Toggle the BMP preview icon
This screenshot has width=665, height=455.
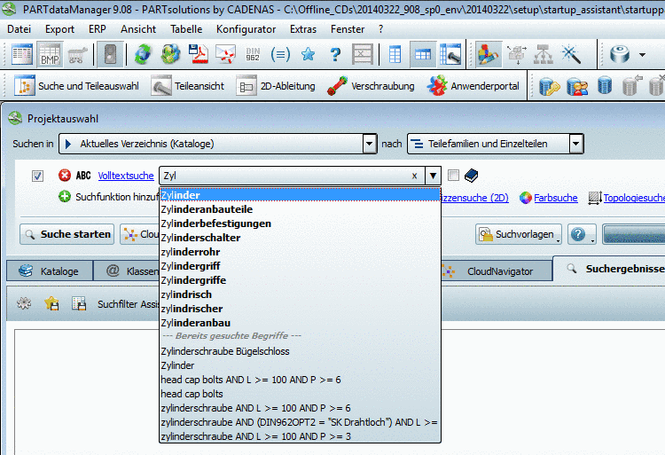tap(50, 55)
